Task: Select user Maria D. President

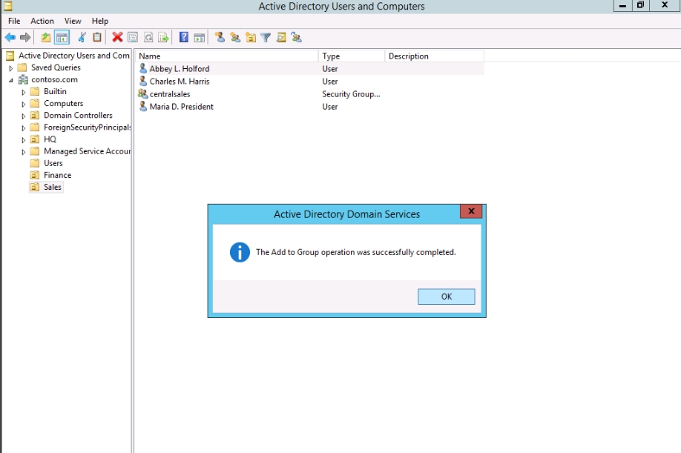Action: pyautogui.click(x=182, y=106)
